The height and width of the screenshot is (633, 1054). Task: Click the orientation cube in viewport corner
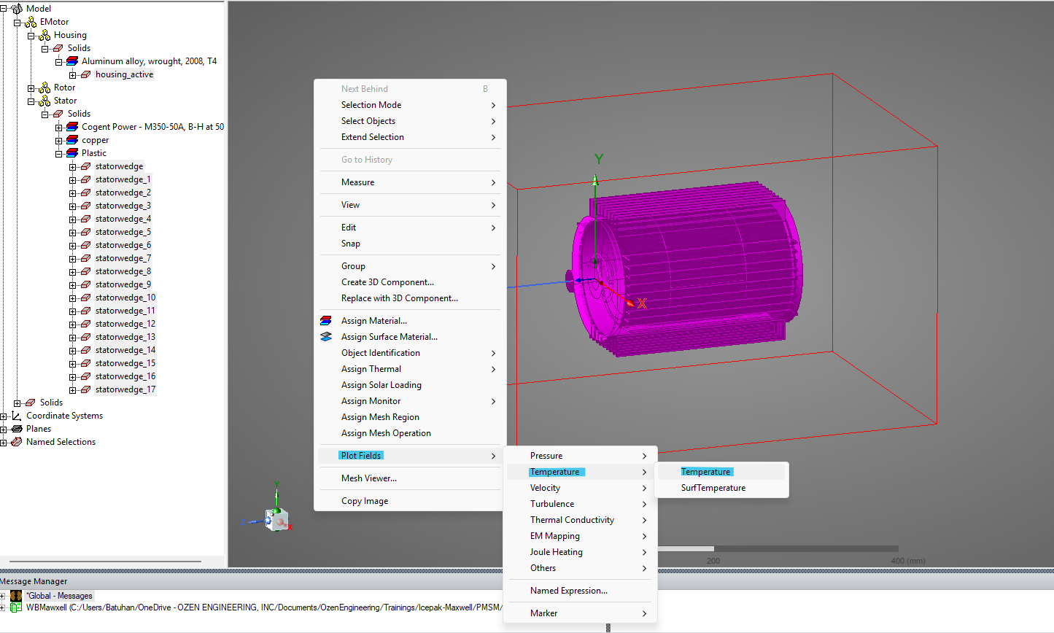coord(277,519)
